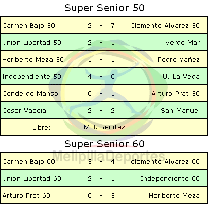Select the Heriberto Meza 50 entry
The image size is (208, 204).
click(33, 60)
